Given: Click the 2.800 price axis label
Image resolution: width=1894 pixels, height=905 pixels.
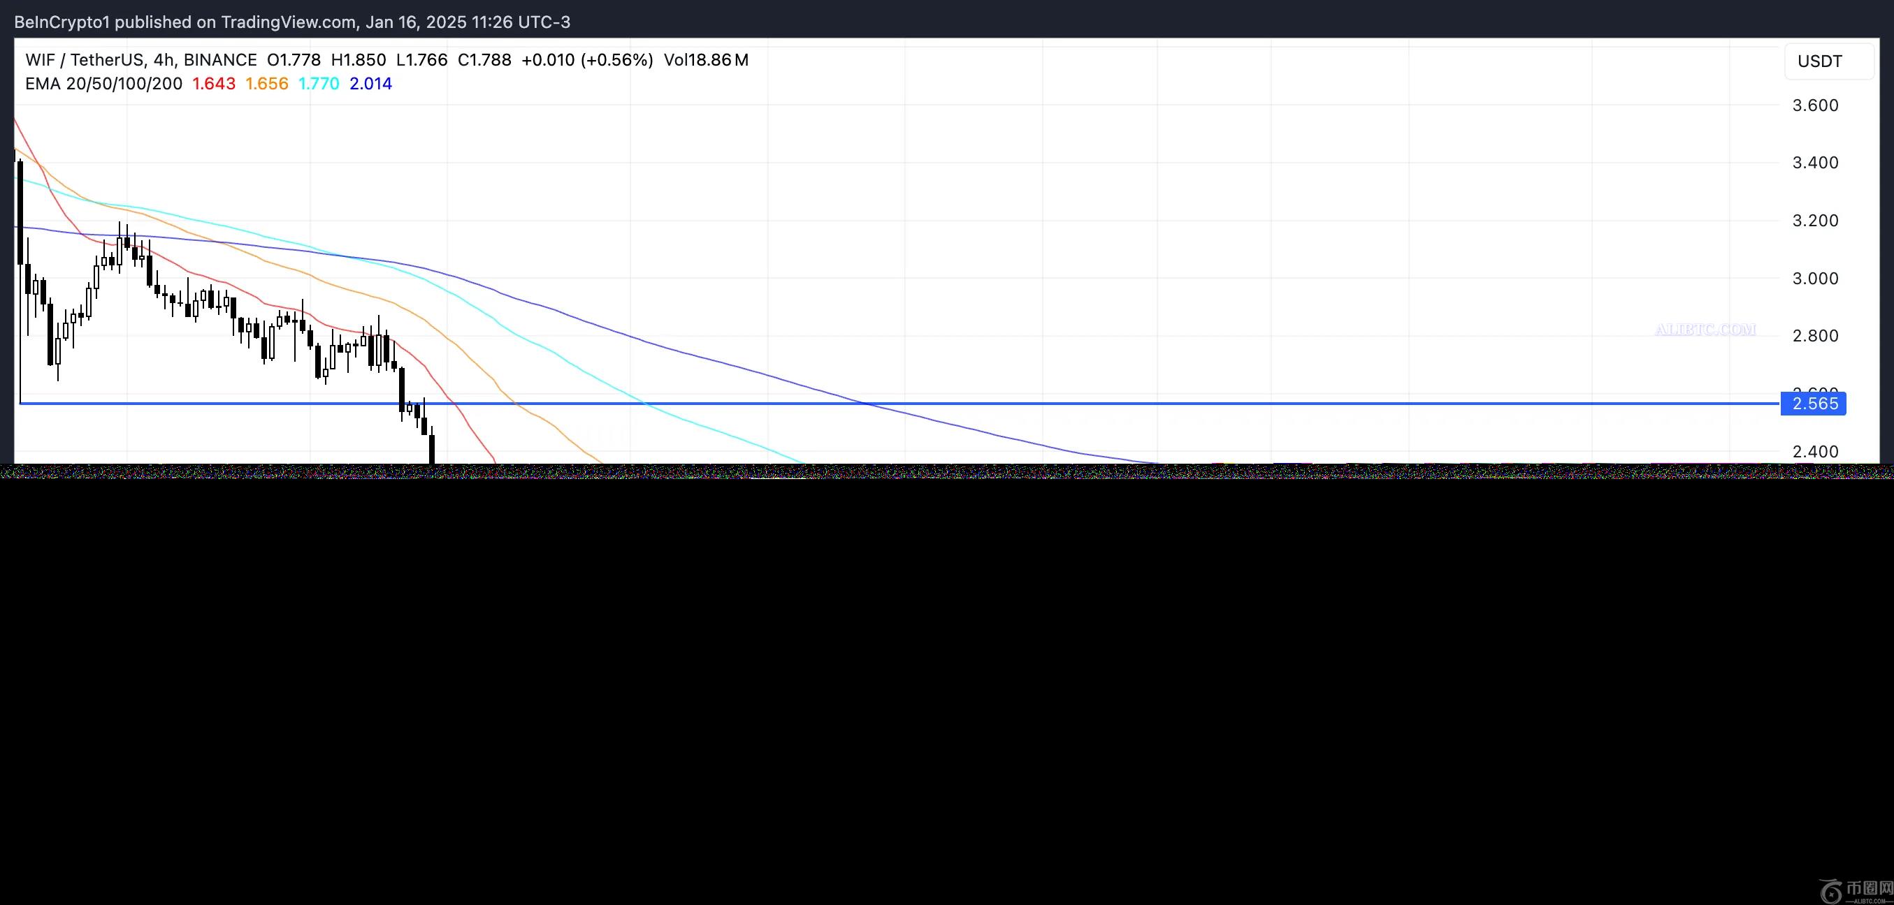Looking at the screenshot, I should [1815, 336].
